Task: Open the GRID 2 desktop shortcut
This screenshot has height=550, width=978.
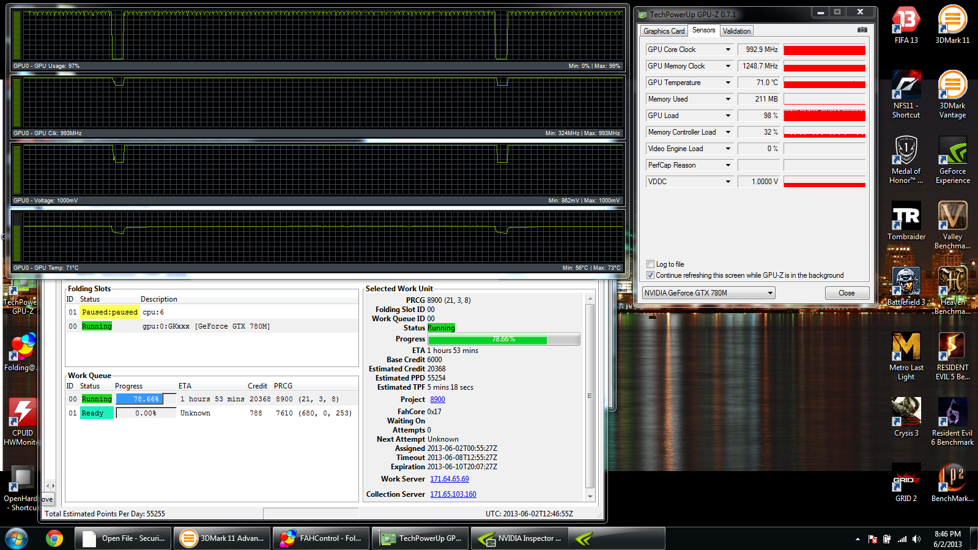Action: [906, 483]
